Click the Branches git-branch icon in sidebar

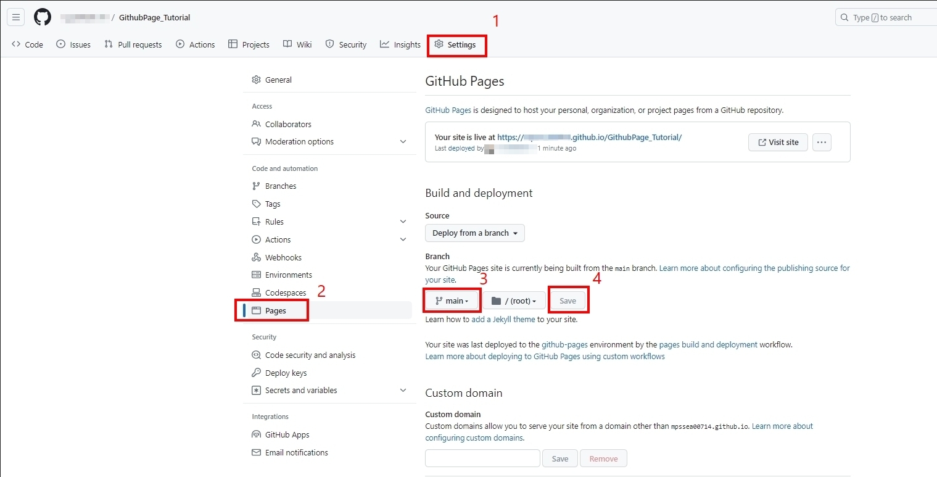[257, 186]
